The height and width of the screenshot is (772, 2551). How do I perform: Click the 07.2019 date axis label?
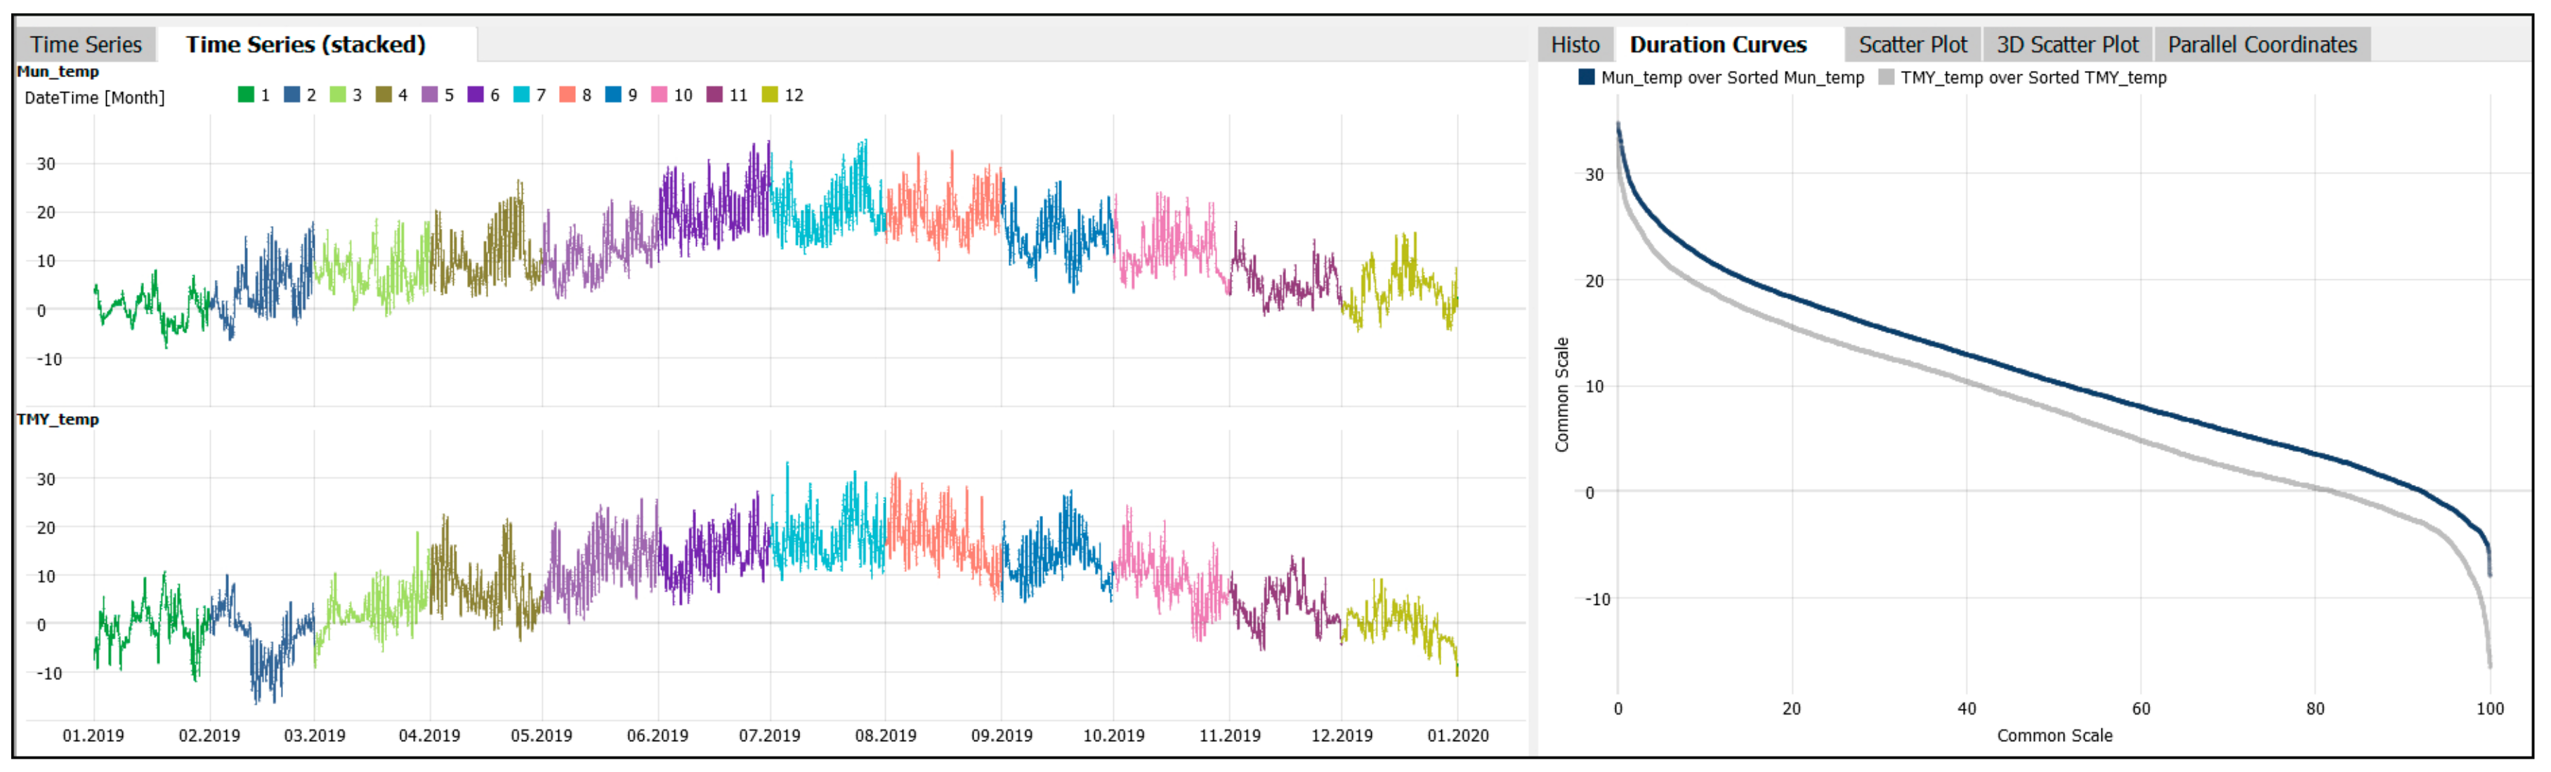[770, 736]
